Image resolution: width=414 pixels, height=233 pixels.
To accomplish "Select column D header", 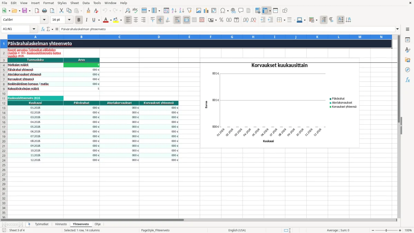I will 159,37.
